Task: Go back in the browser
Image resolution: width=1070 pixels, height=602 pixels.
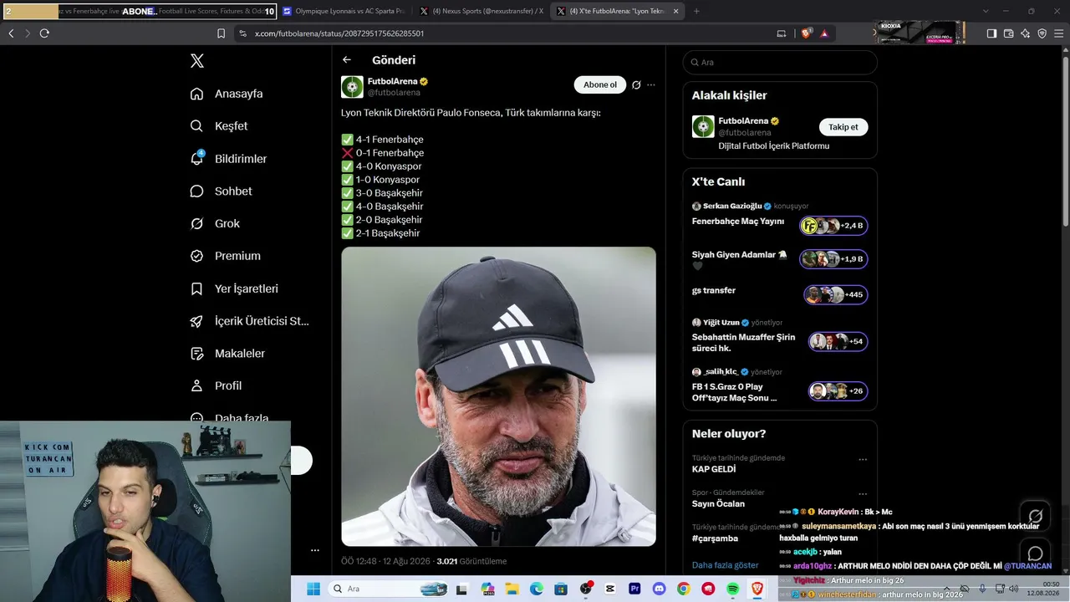Action: (x=11, y=33)
